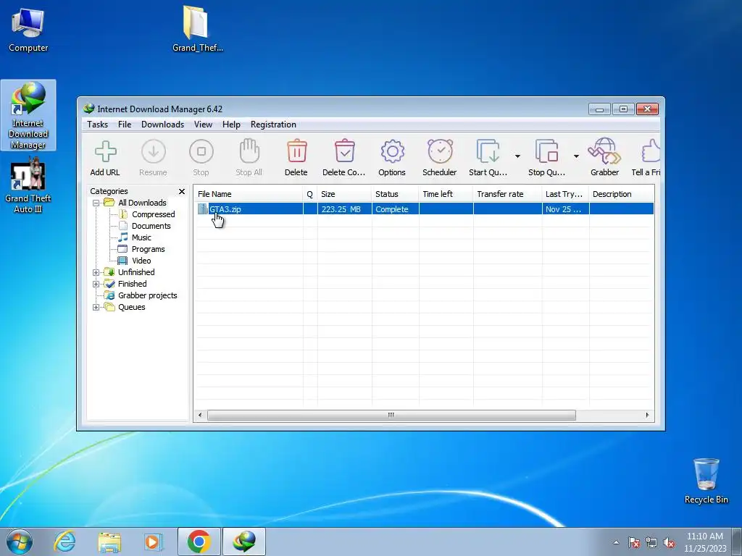Expand the Unfinished category node

click(96, 272)
